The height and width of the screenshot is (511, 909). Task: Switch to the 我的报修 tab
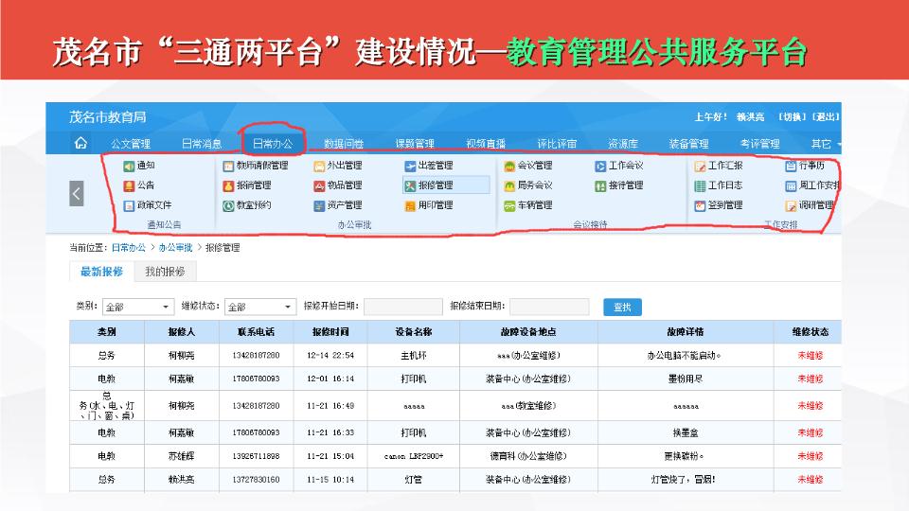[x=165, y=272]
